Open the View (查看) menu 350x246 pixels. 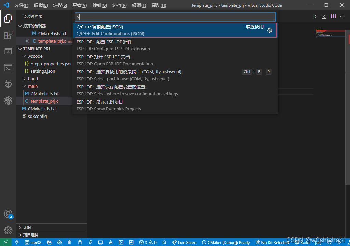(x=80, y=5)
